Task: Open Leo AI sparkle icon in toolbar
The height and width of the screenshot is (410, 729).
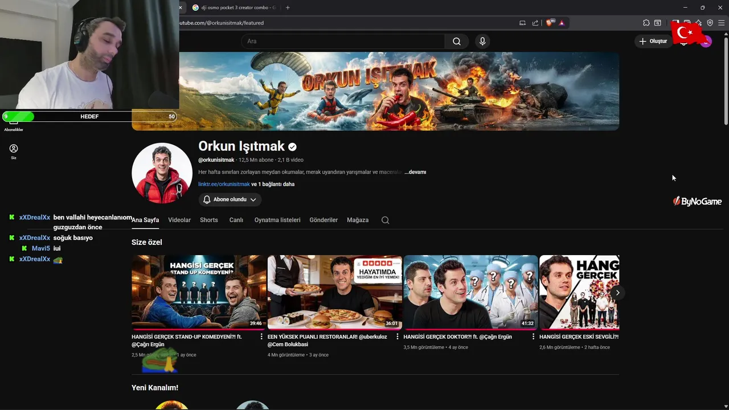Action: point(699,23)
